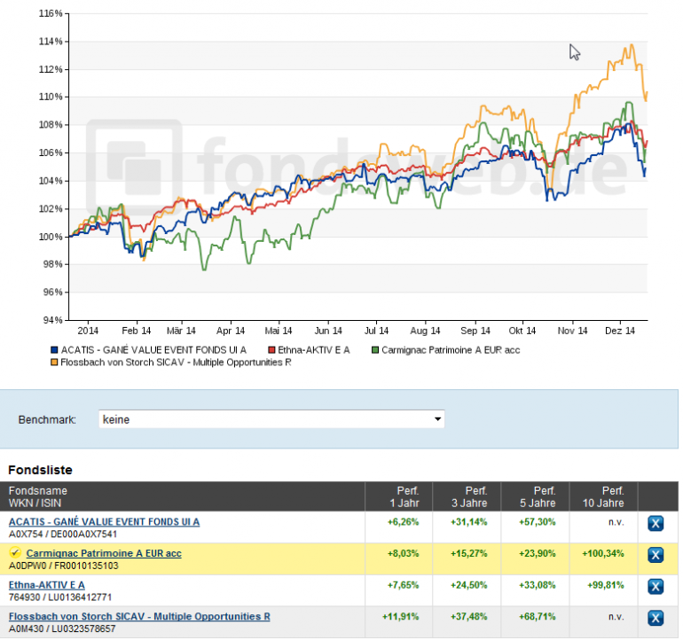Click the Perf. 3 Jahre column header
This screenshot has height=640, width=683.
tap(467, 496)
